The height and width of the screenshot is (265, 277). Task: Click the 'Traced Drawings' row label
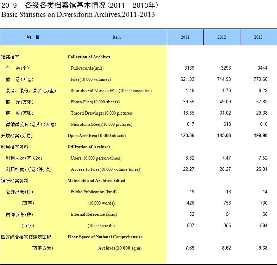pyautogui.click(x=102, y=113)
